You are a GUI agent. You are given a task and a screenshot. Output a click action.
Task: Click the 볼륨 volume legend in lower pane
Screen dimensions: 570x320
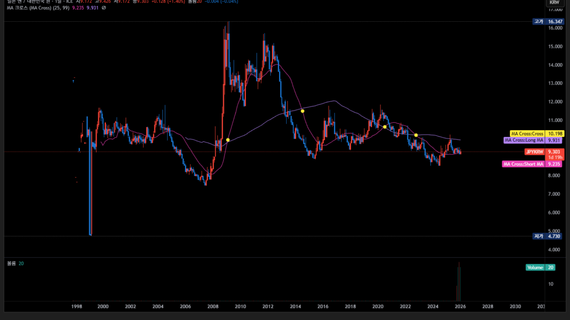tap(11, 263)
